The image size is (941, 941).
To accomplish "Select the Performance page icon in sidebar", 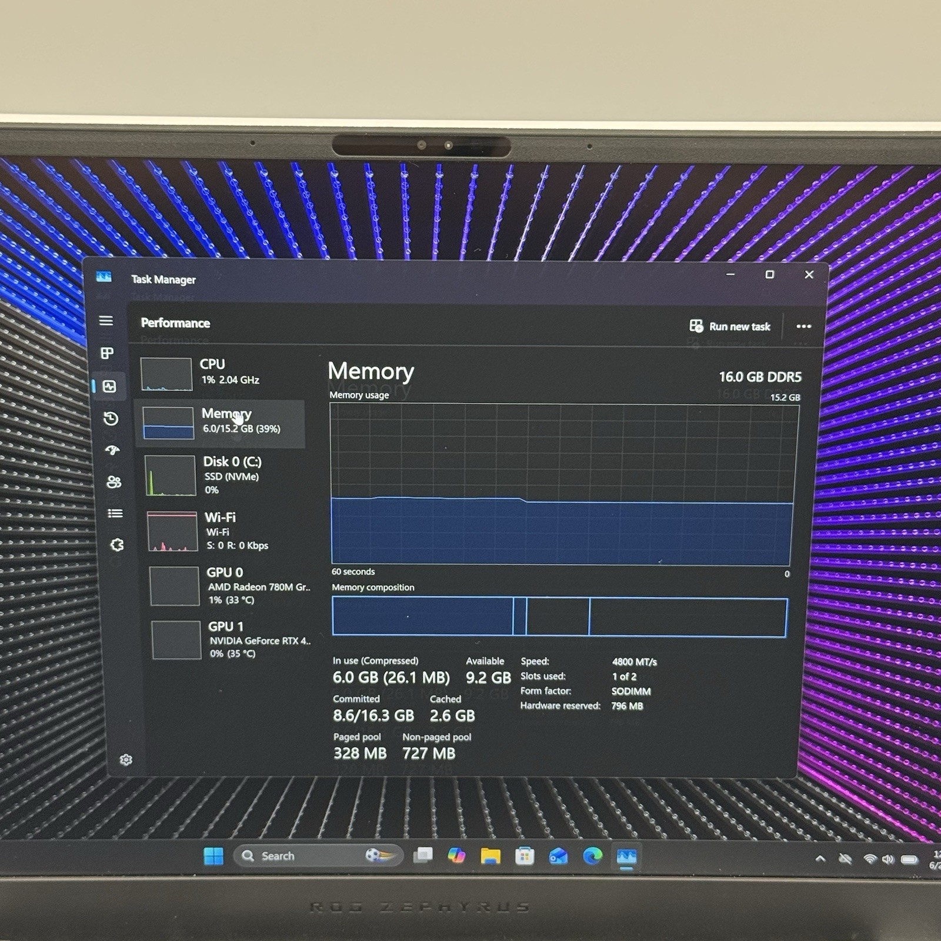I will [109, 386].
